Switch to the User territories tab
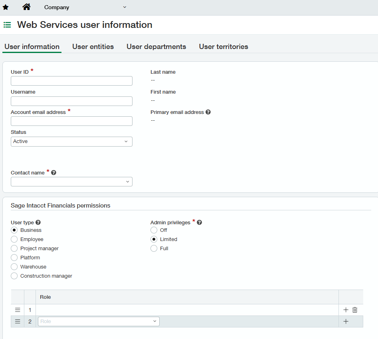 [x=224, y=47]
